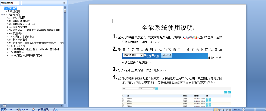Image resolution: width=266 pixels, height=111 pixels.
Task: Click the 页面: 1/16 page indicator
Action: click(7, 110)
